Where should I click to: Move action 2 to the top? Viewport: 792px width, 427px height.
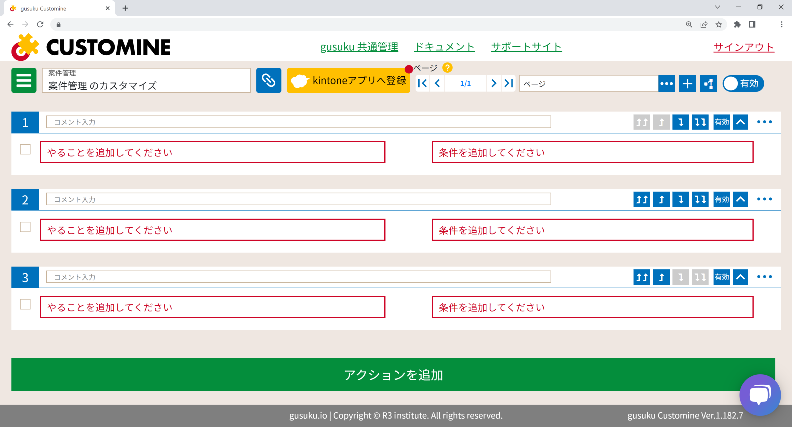642,199
